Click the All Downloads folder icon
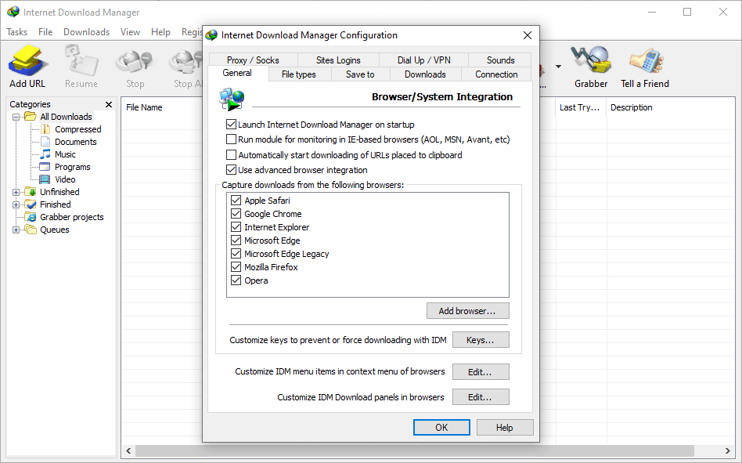Screen dimensions: 742x463 tap(31, 117)
